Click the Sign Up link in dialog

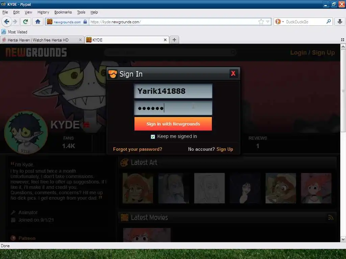[225, 149]
